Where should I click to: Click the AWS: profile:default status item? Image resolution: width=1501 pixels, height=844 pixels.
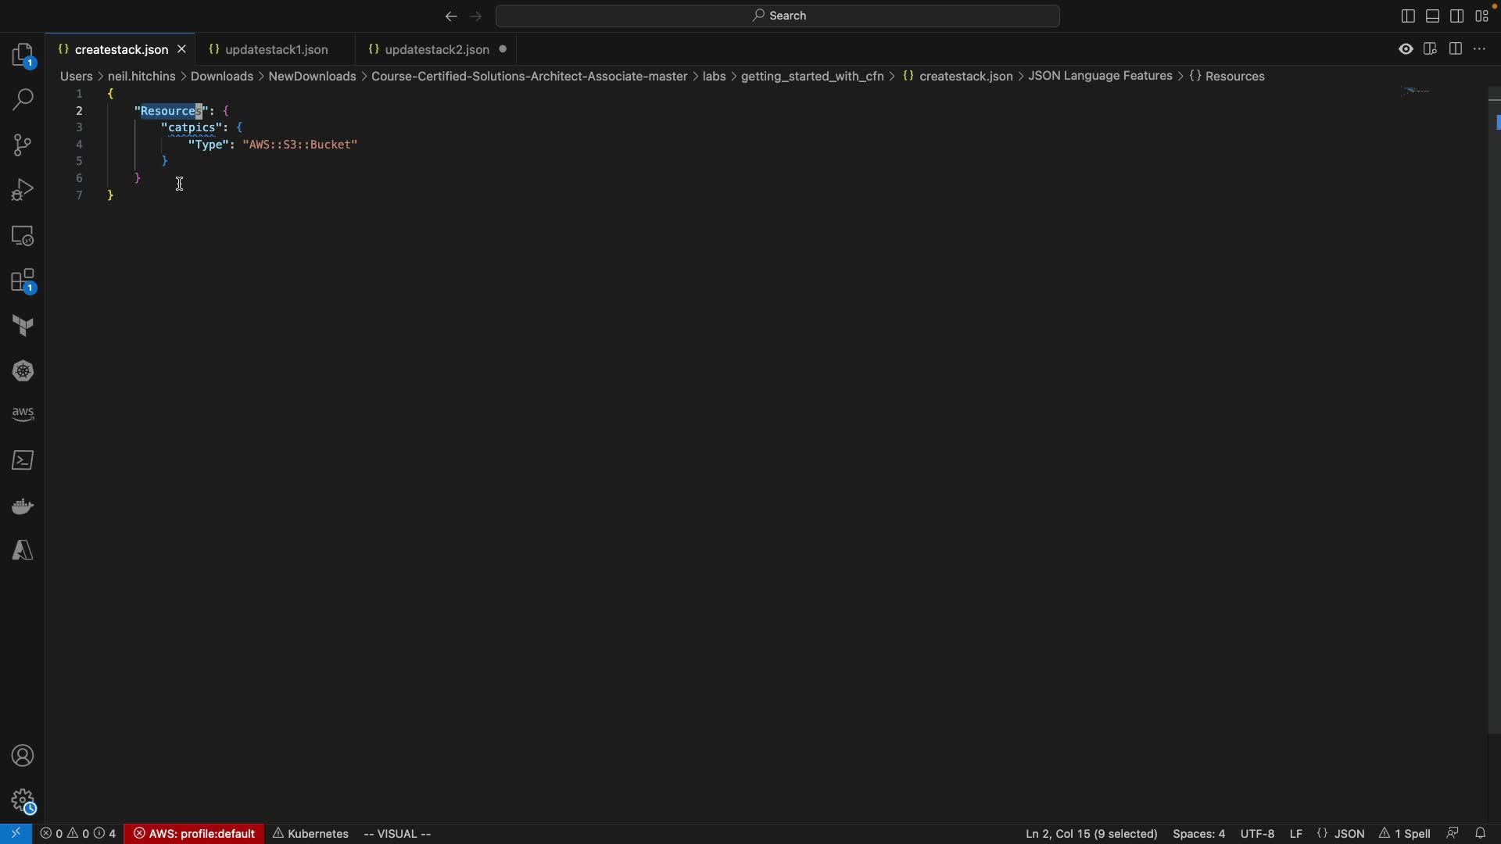click(x=195, y=834)
